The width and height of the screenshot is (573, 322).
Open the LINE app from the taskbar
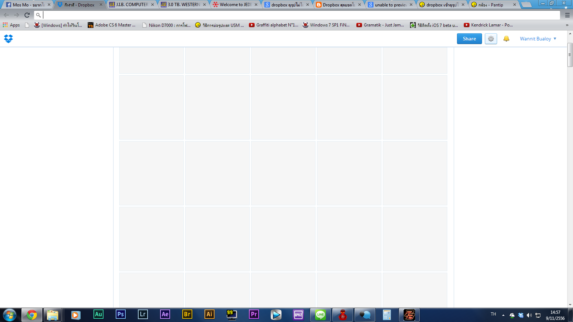pyautogui.click(x=321, y=315)
